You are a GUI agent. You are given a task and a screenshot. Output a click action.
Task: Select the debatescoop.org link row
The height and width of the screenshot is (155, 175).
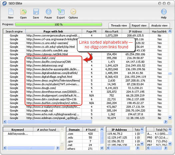(x=85, y=66)
